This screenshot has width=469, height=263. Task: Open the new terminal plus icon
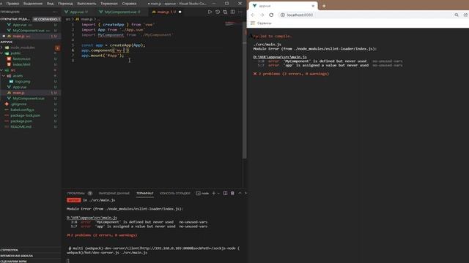[213, 193]
